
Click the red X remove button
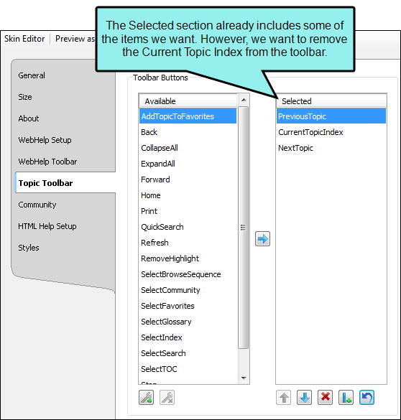point(325,397)
